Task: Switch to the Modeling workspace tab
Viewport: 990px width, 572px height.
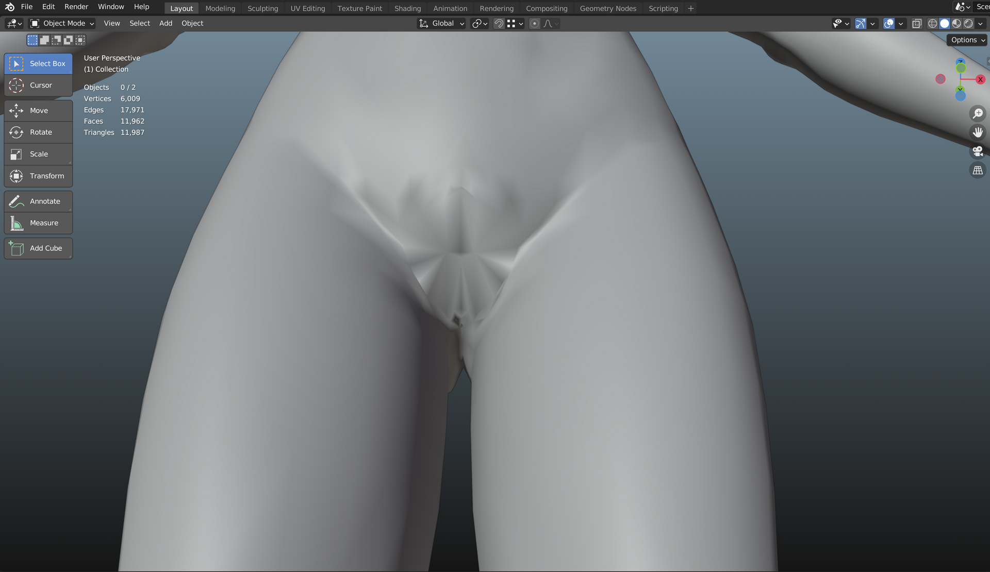Action: click(x=220, y=9)
